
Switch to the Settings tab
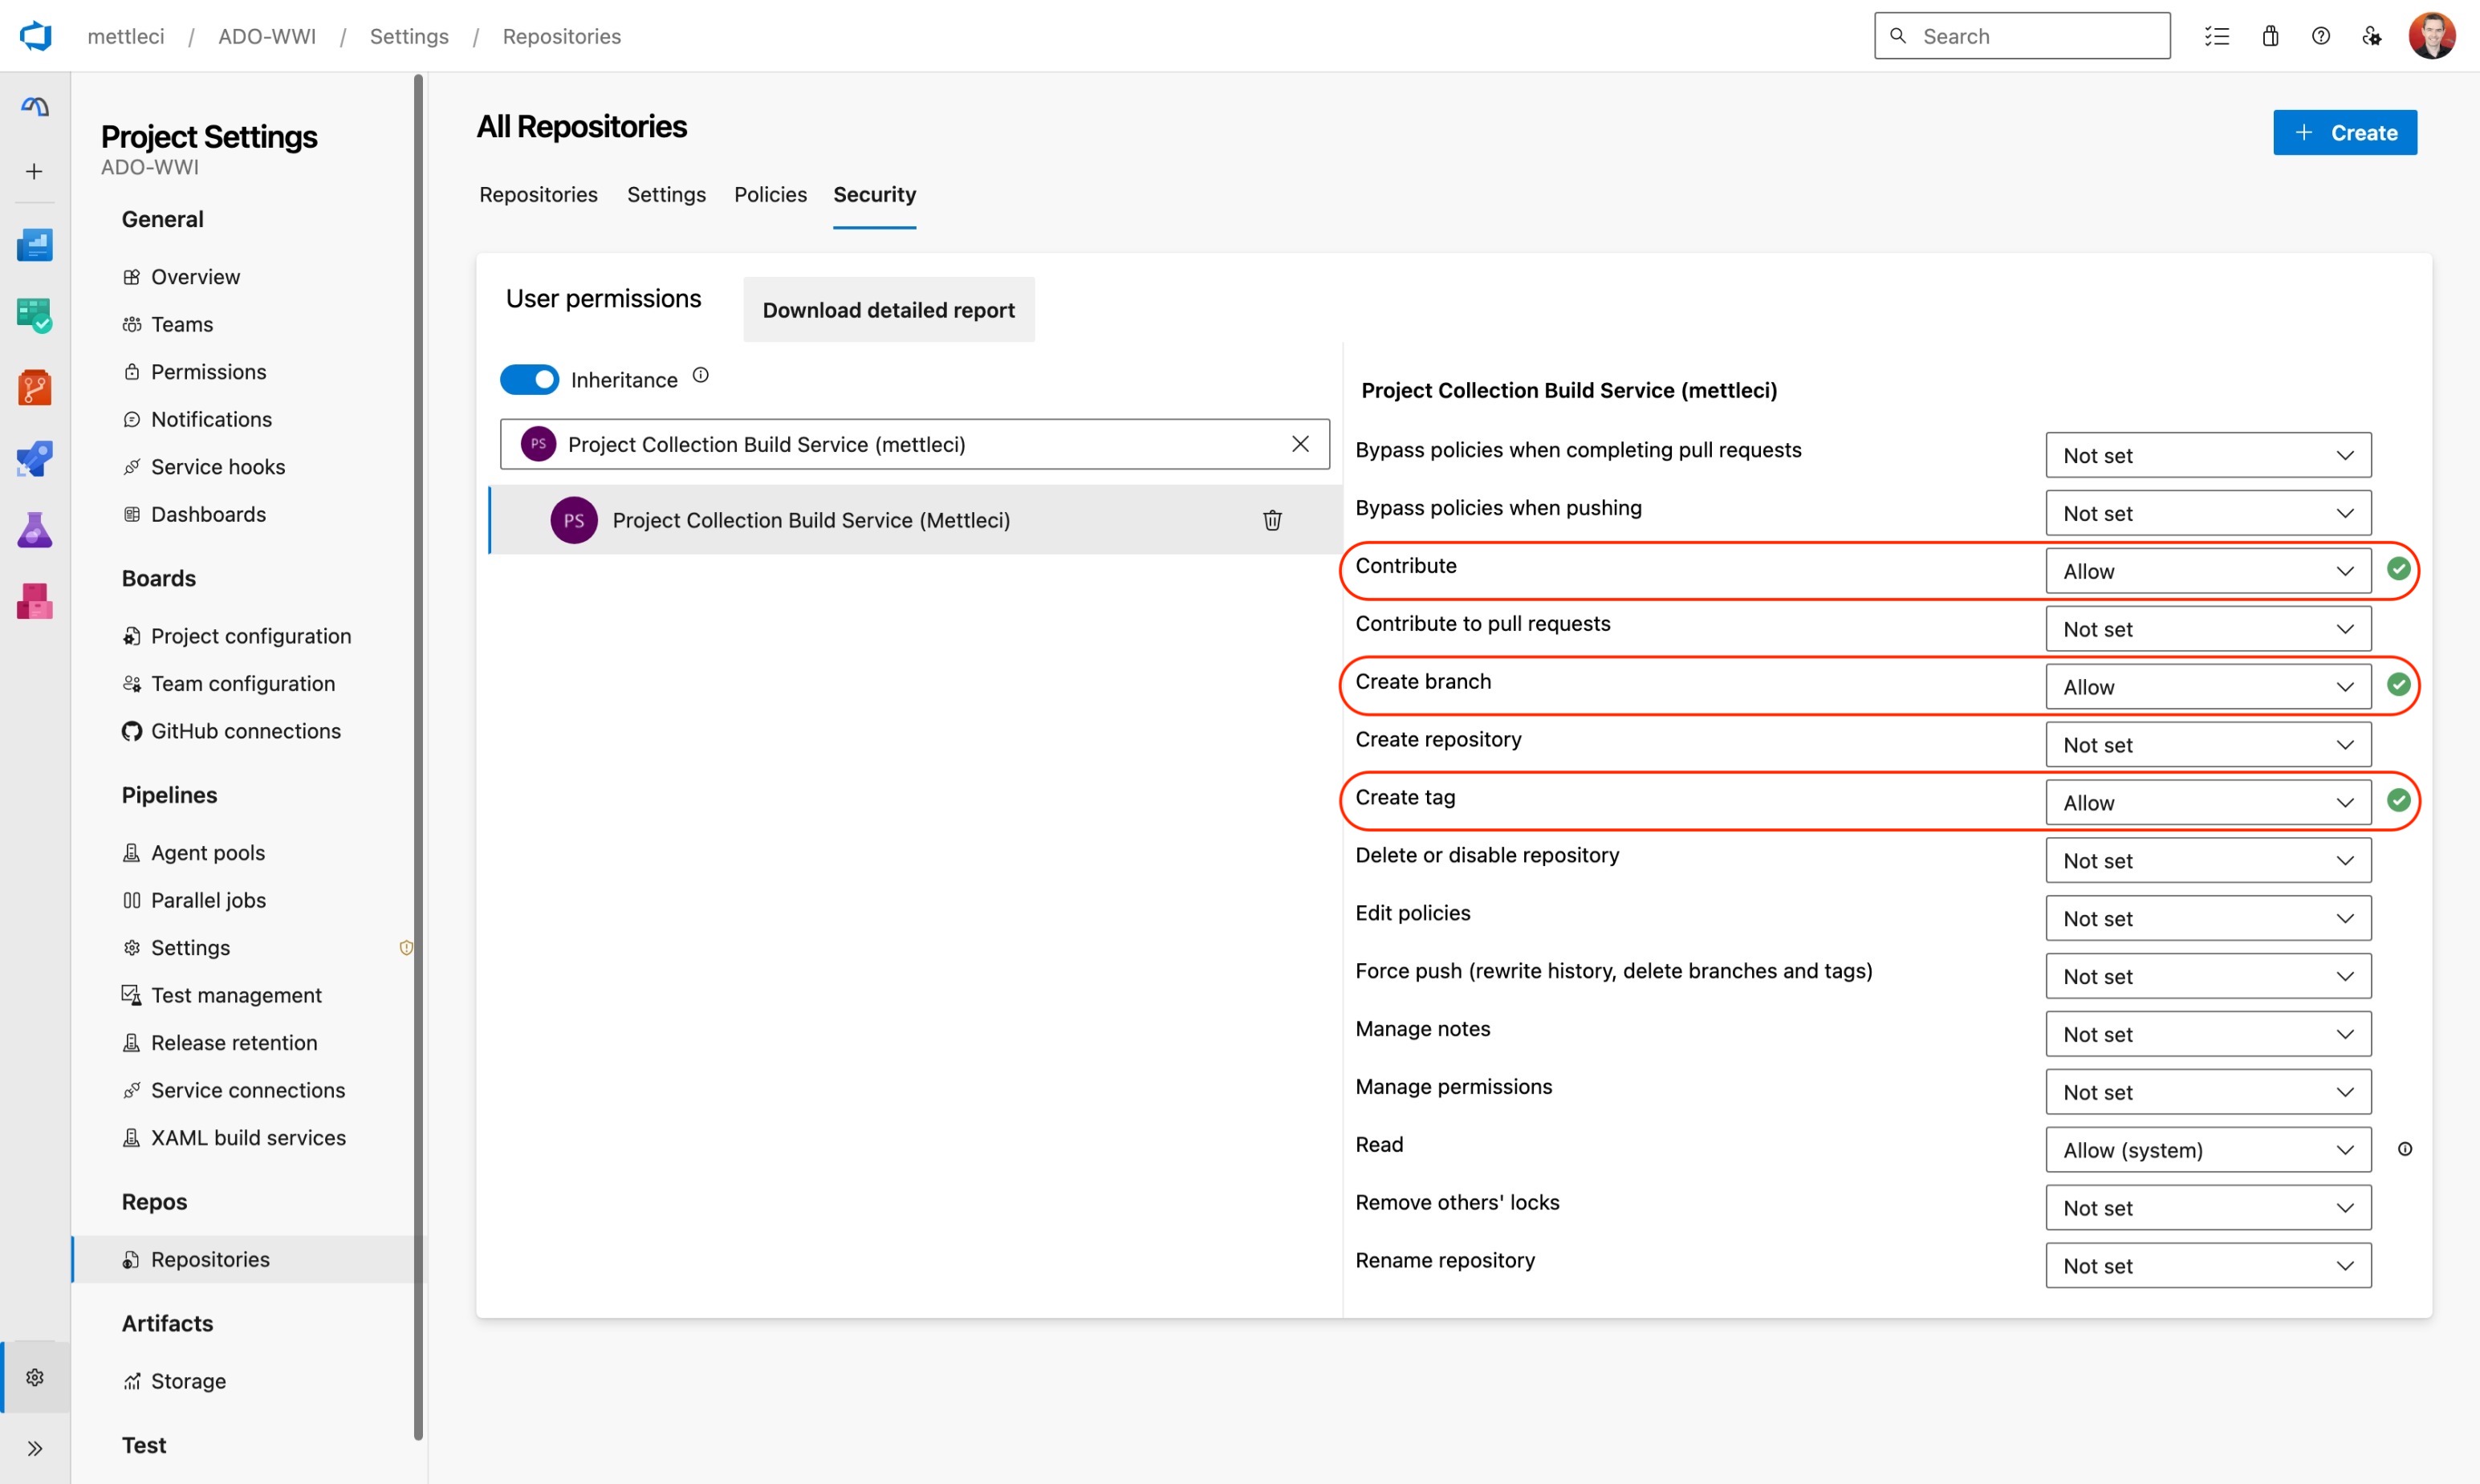666,194
